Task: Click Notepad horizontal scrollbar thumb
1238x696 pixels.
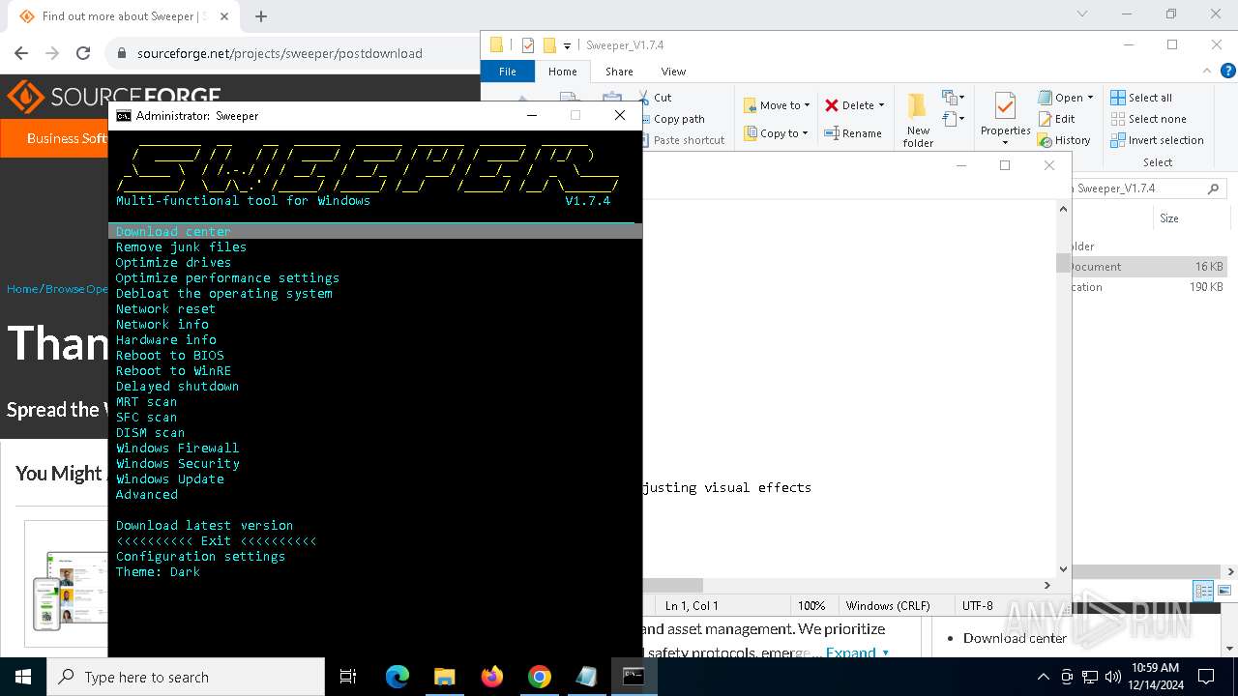Action: [672, 585]
